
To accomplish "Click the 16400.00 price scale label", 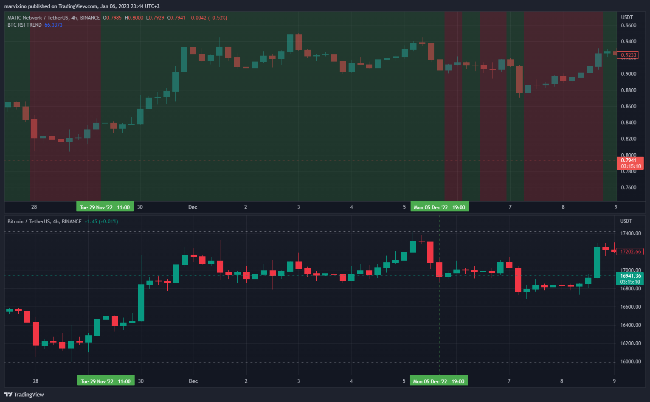I will click(x=630, y=325).
